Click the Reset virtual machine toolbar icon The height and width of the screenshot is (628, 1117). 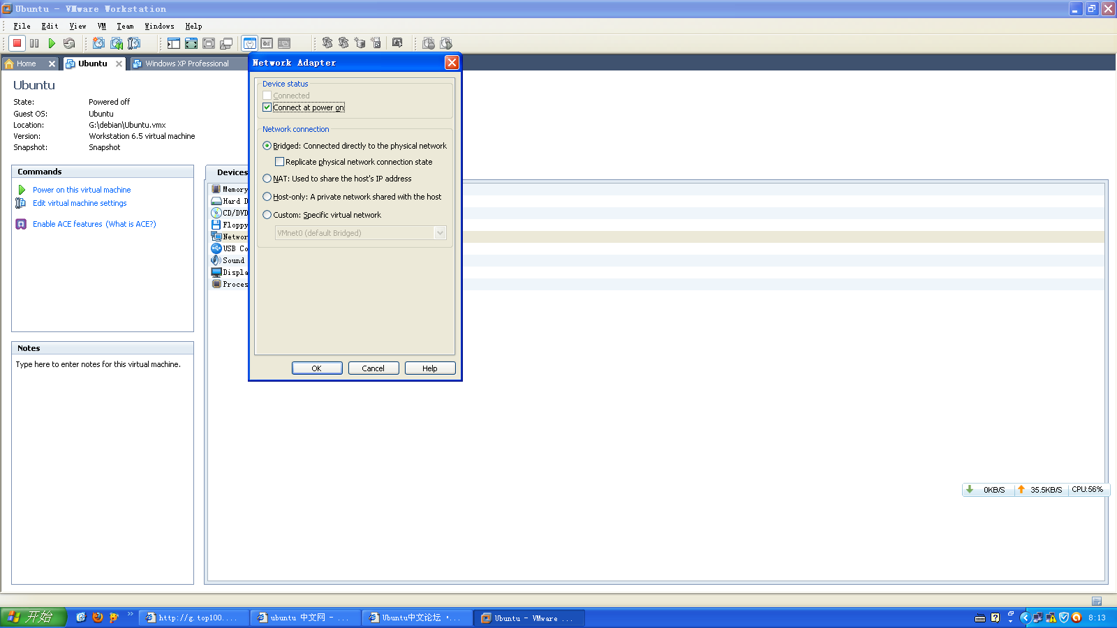[x=69, y=43]
